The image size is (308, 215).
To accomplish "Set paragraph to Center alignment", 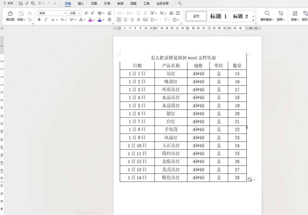I will tap(126, 20).
